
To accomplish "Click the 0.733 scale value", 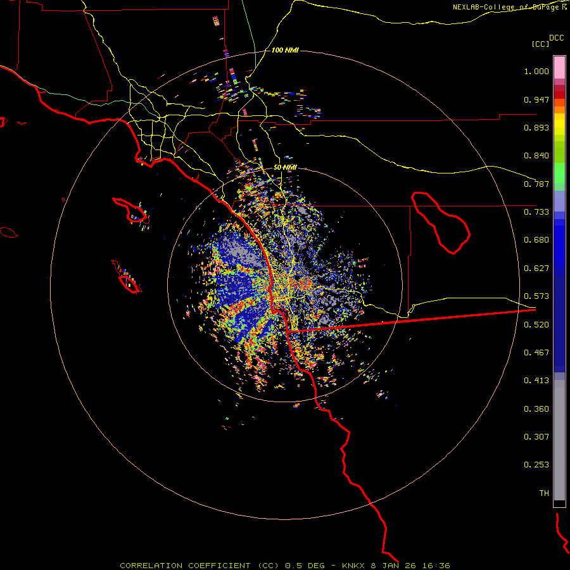I will 536,212.
